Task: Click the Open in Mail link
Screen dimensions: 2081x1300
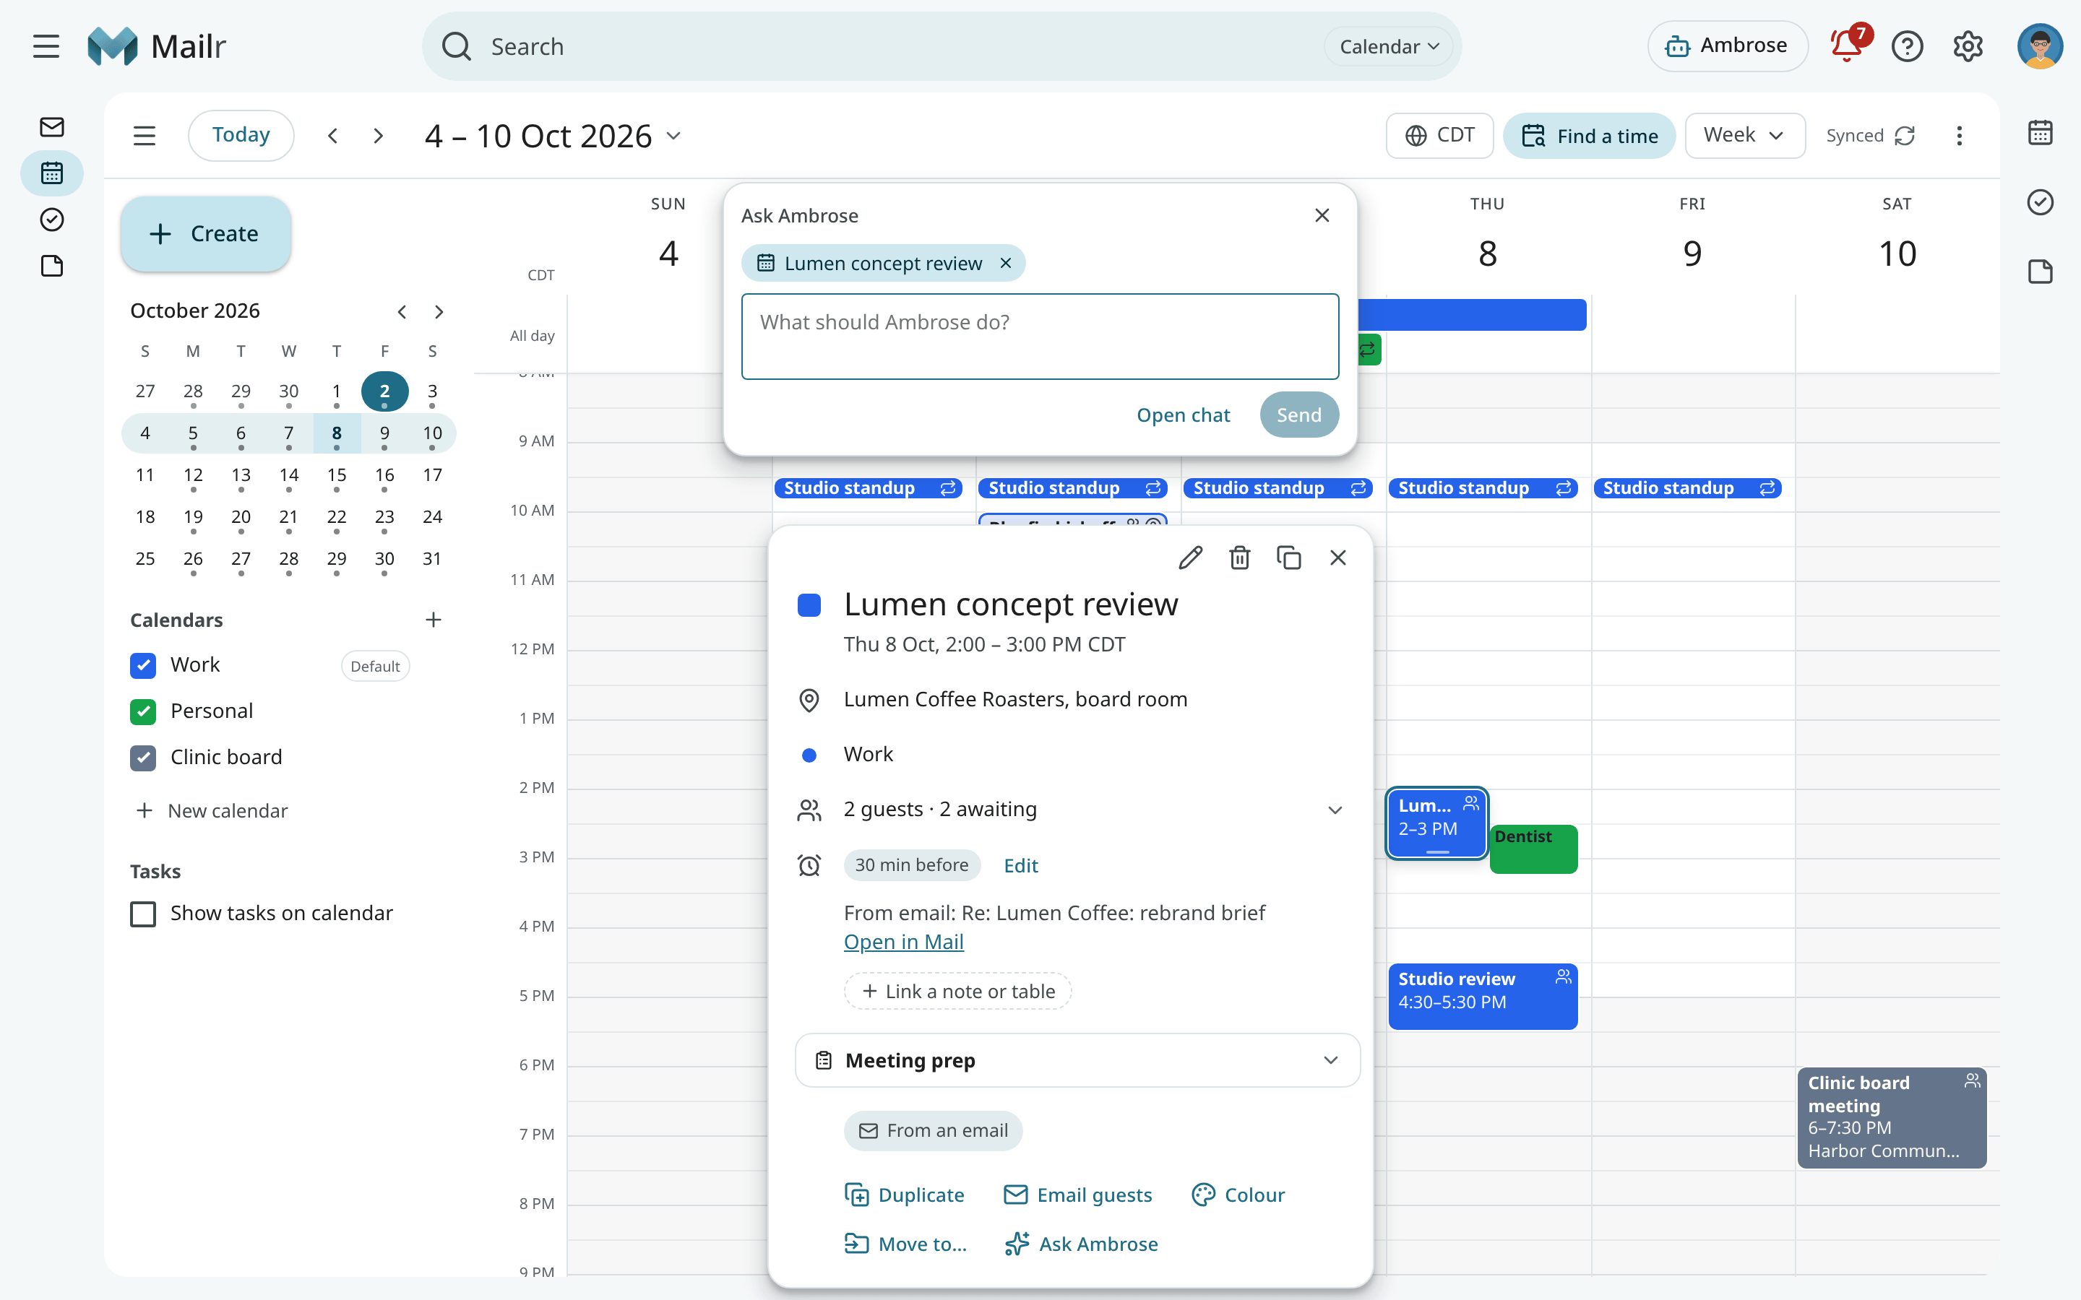Action: coord(903,942)
